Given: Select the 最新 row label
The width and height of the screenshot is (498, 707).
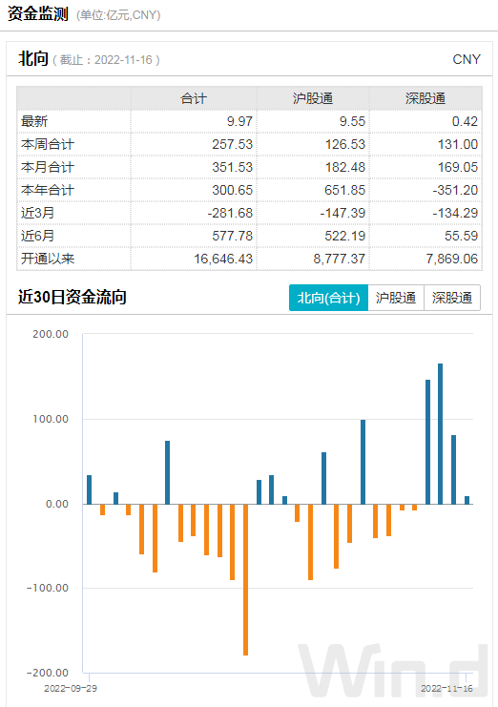Looking at the screenshot, I should (x=34, y=121).
